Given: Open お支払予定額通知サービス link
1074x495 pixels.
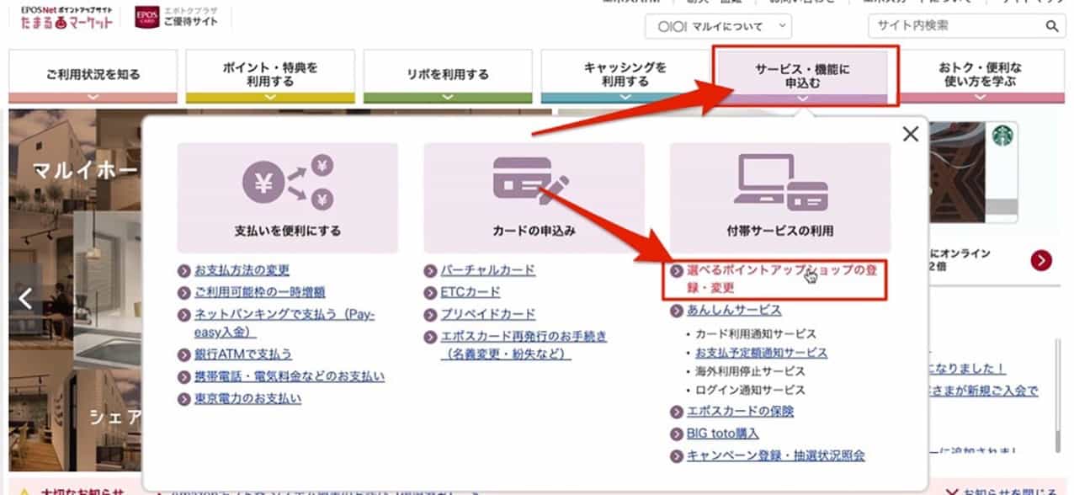Looking at the screenshot, I should pyautogui.click(x=761, y=353).
